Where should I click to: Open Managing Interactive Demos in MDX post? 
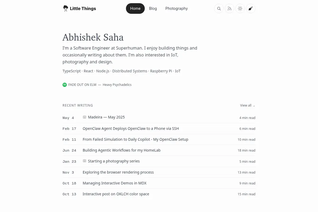(x=114, y=183)
